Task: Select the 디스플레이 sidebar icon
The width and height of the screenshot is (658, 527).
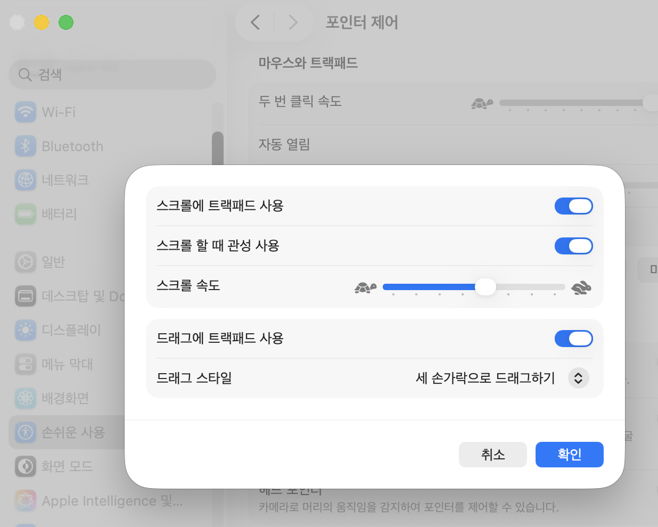Action: tap(26, 330)
